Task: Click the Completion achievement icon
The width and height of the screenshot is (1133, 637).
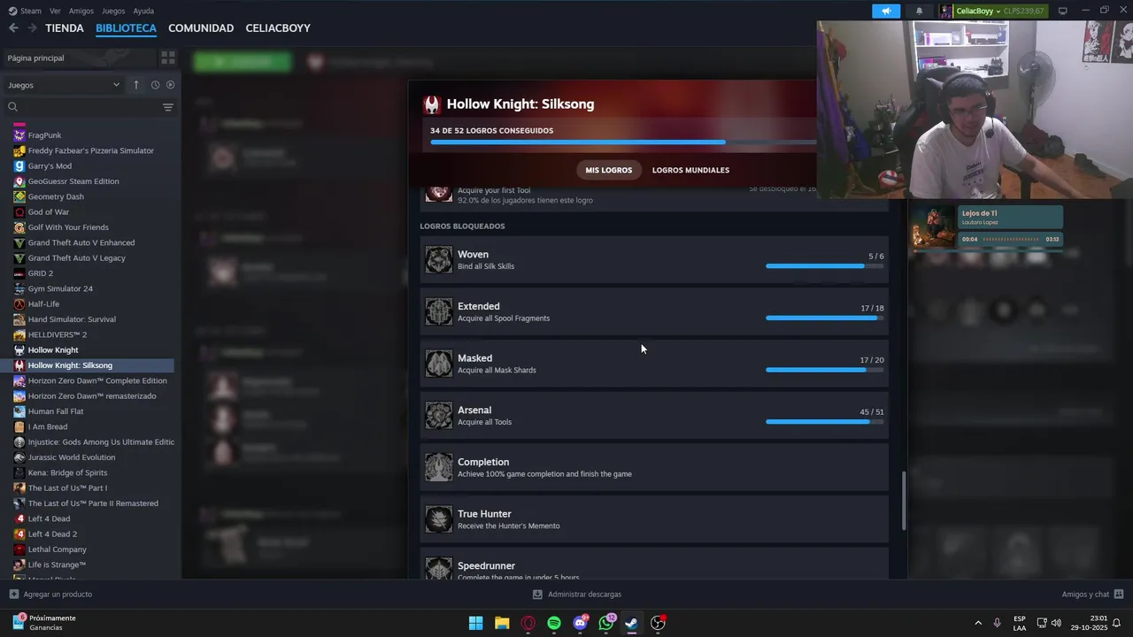Action: coord(438,467)
